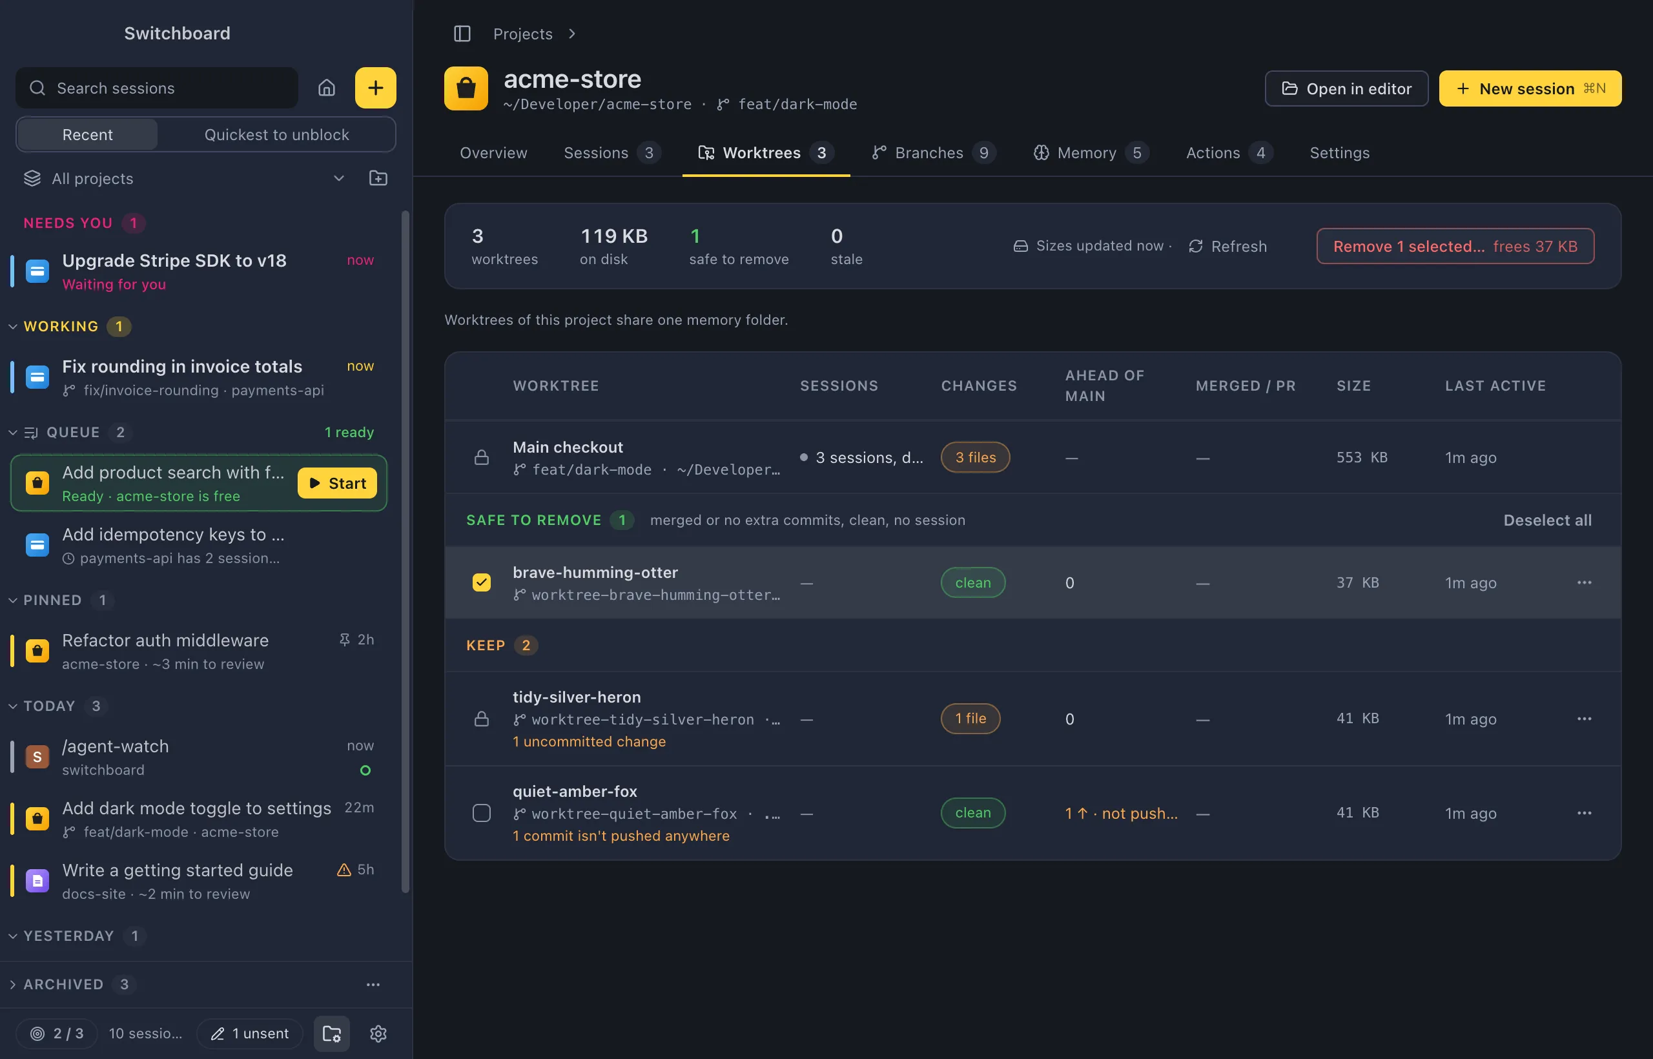Click the Refresh sizes icon button
The height and width of the screenshot is (1059, 1653).
[x=1227, y=246]
